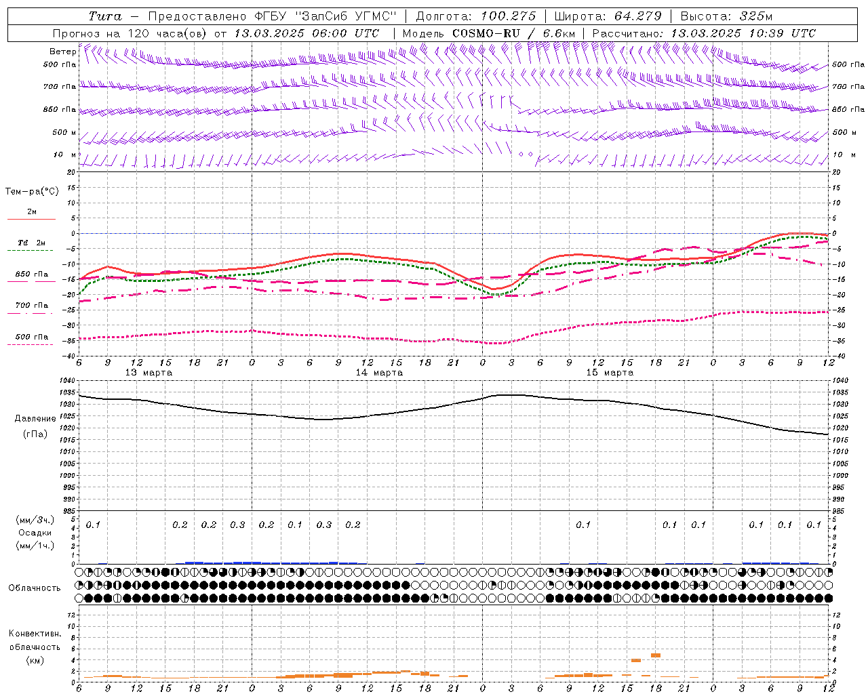
Task: Click the "Широта: 64.279" header field
Action: [608, 16]
